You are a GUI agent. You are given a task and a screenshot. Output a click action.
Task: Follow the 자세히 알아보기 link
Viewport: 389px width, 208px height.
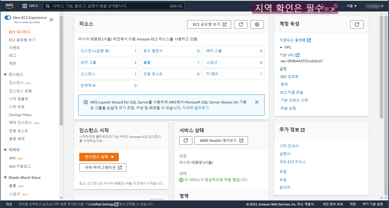[195, 108]
